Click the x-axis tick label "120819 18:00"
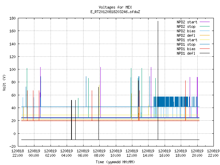This screenshot has height=165, width=220. [x=181, y=153]
